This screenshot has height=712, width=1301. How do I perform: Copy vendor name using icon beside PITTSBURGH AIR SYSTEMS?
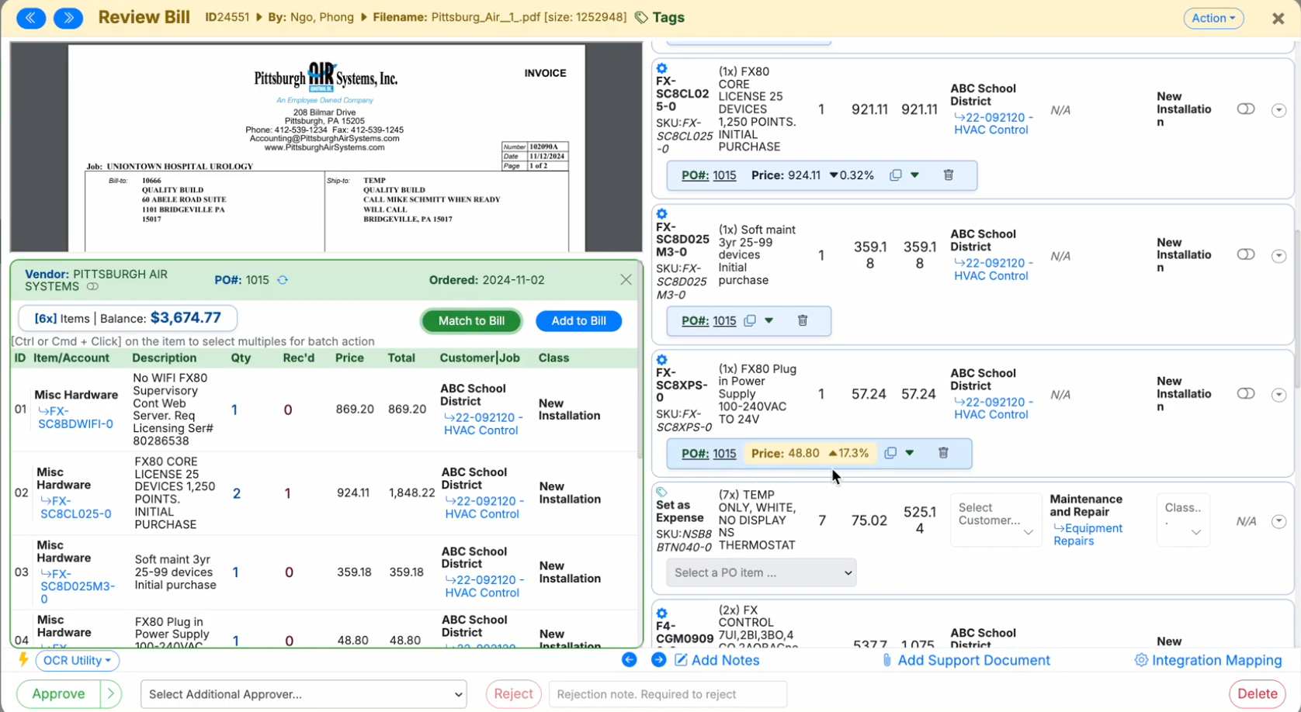92,287
